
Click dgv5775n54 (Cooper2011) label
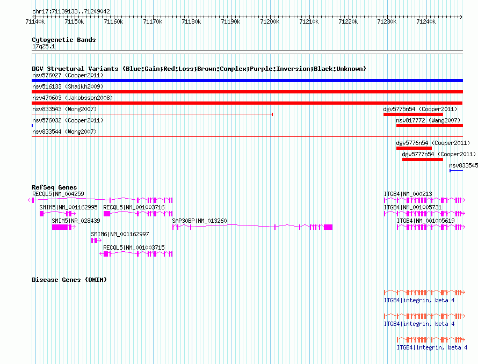pos(420,109)
